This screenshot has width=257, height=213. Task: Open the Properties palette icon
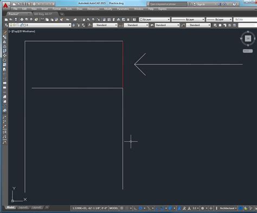(104, 20)
